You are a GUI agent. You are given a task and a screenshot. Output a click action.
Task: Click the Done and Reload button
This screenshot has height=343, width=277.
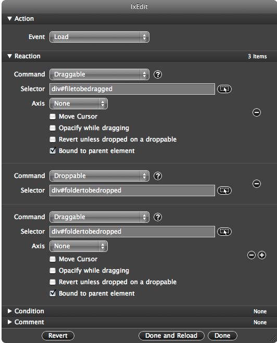171,336
